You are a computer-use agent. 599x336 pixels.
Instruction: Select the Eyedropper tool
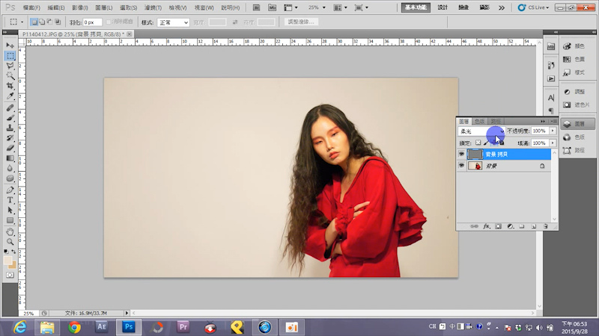[10, 96]
